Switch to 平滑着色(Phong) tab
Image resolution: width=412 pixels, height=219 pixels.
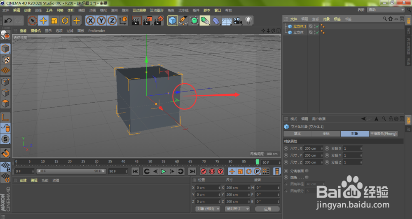(383, 134)
